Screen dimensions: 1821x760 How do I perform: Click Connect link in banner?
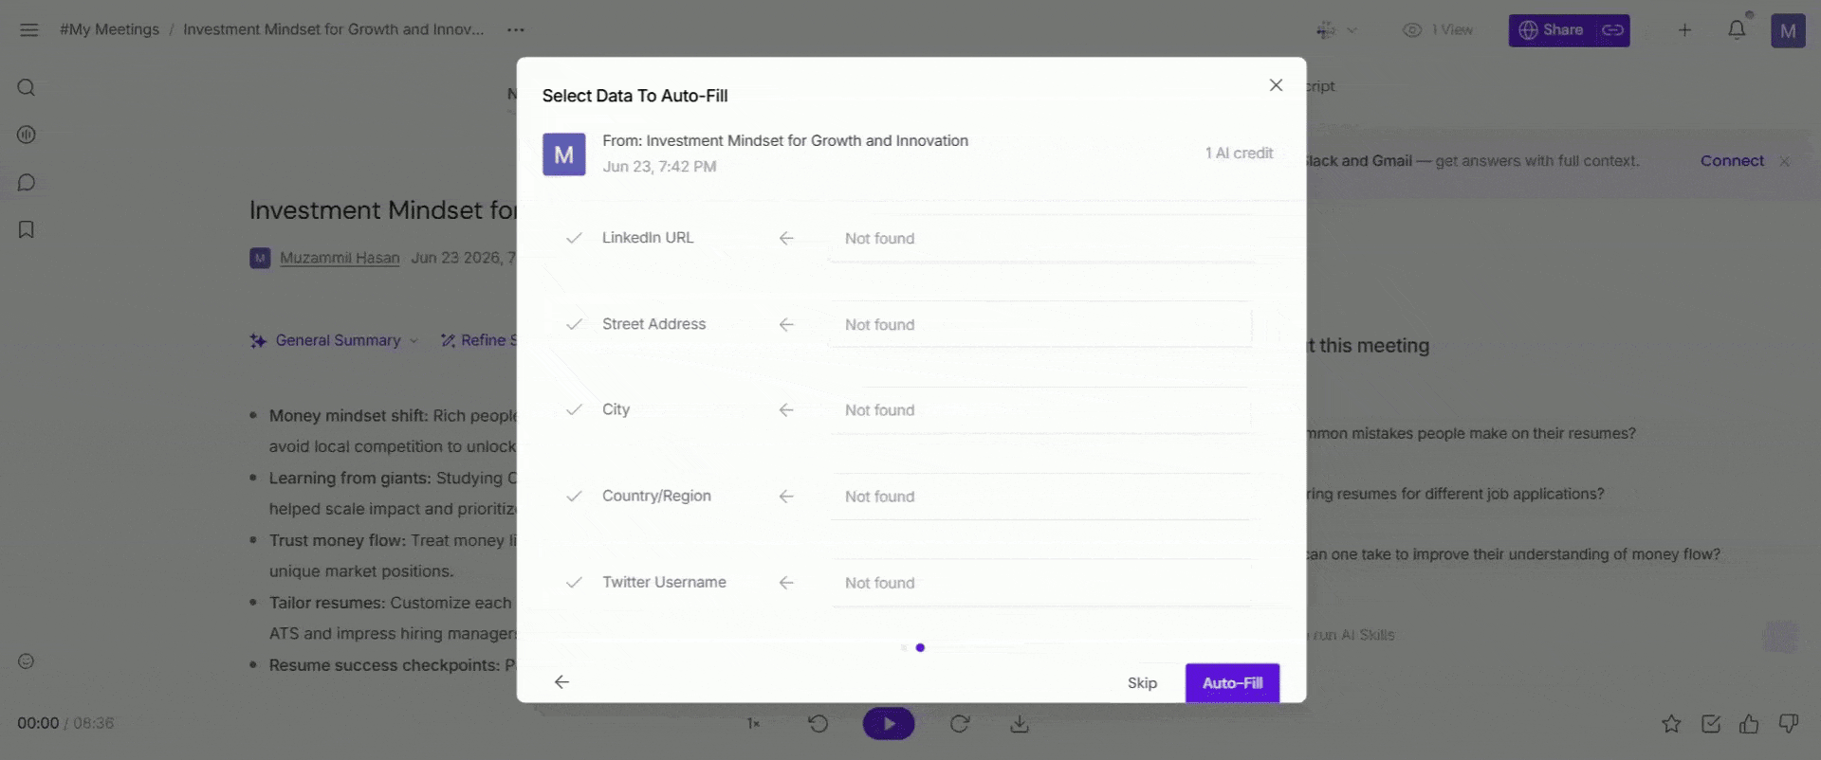1732,161
